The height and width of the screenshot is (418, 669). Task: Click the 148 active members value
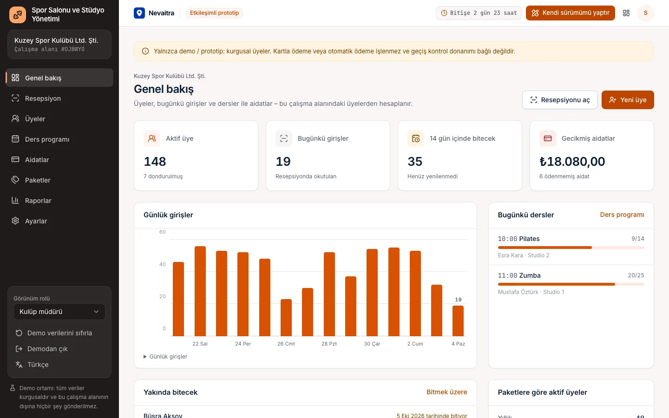(155, 161)
